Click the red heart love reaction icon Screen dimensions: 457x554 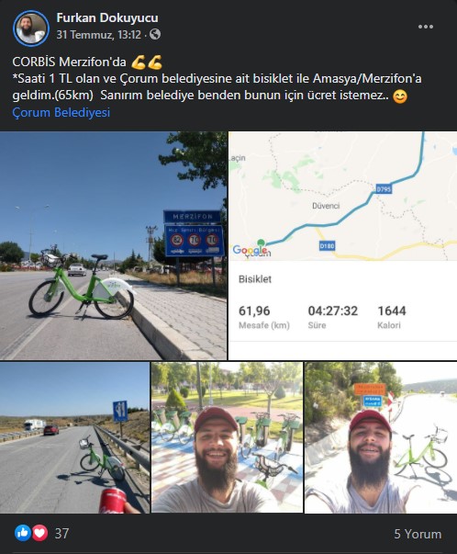click(39, 533)
